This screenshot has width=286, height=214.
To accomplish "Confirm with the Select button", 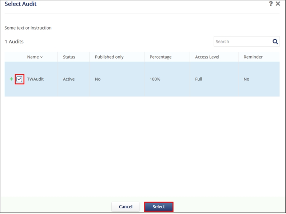I will click(x=159, y=207).
